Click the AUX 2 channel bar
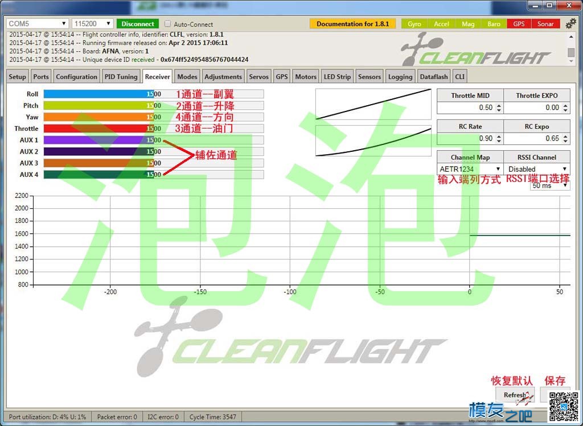Screen dimensions: 583x426 (x=154, y=151)
